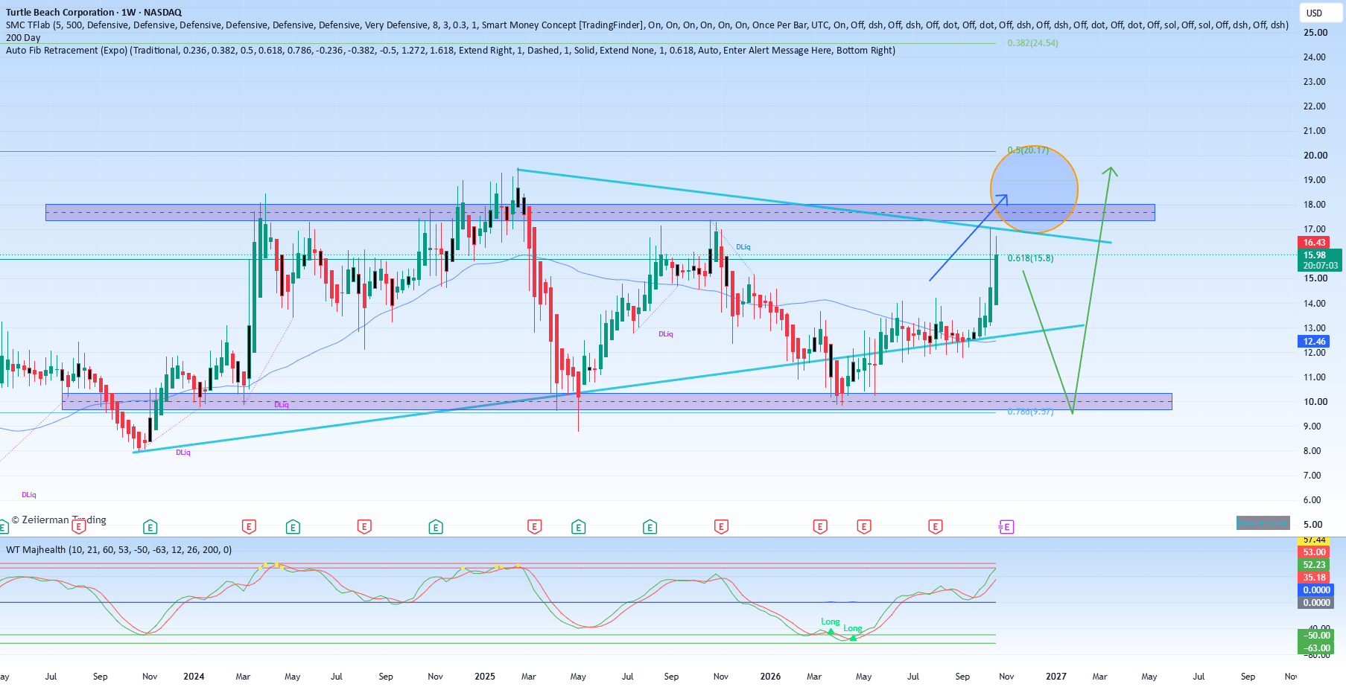
Task: Click the 25.00 price scale value
Action: (x=1315, y=33)
